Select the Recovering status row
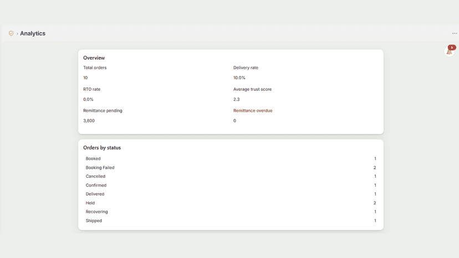459x258 pixels. 231,212
